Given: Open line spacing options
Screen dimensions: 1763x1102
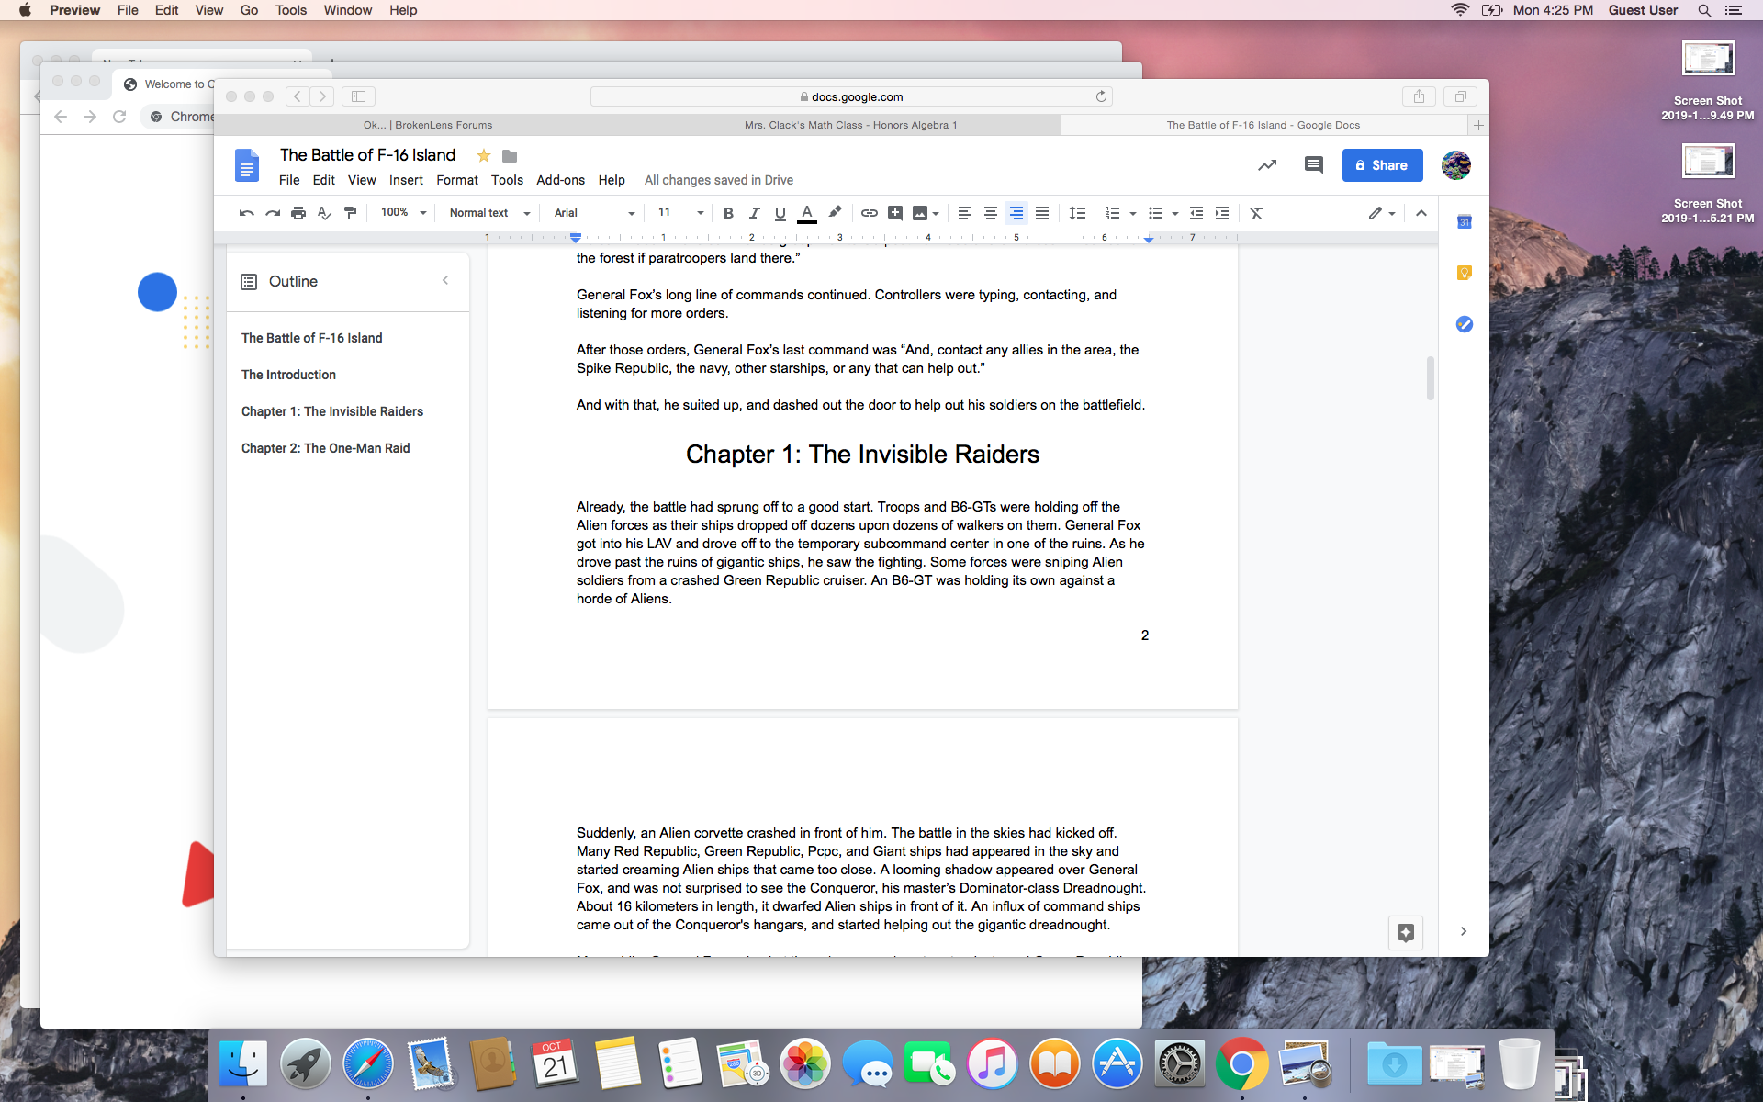Looking at the screenshot, I should coord(1077,213).
